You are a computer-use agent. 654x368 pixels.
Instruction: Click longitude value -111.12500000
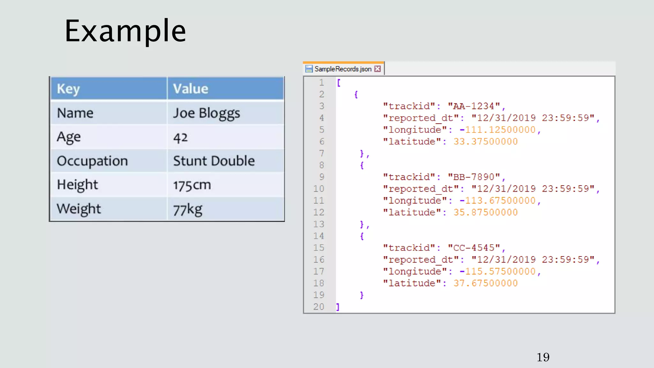click(498, 130)
